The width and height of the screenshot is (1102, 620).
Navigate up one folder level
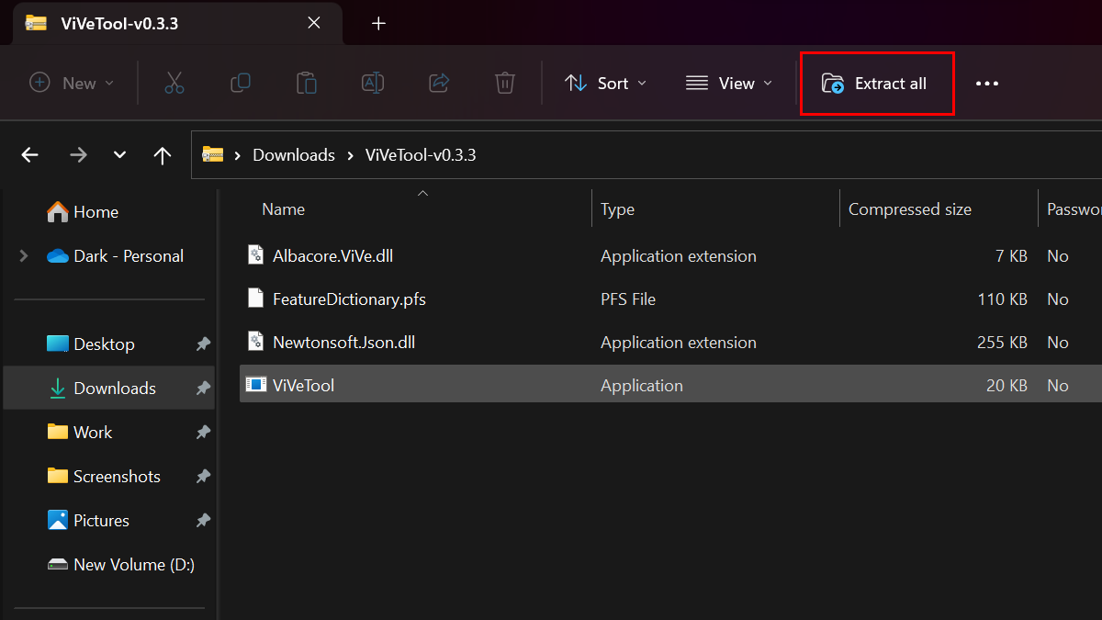pos(163,155)
